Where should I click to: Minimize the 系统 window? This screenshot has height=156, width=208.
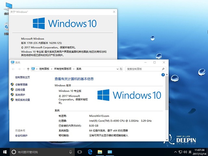tap(145, 62)
